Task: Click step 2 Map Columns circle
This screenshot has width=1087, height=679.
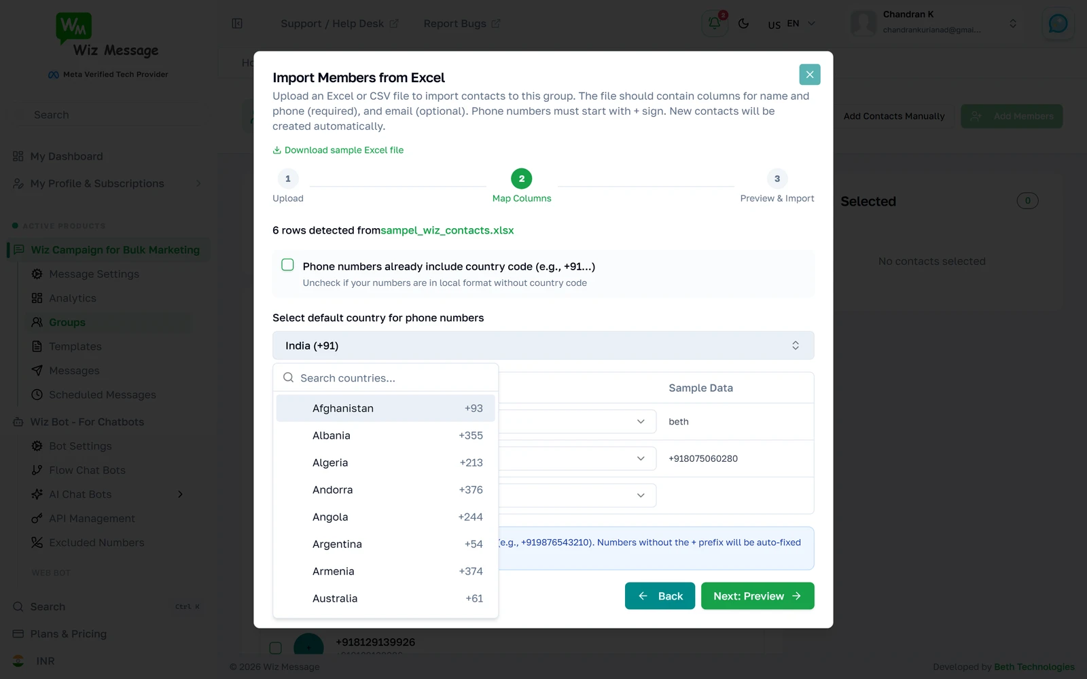Action: click(522, 179)
